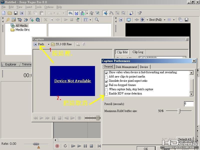Check Add new clips to project media
Viewport: 200px width, 150px height.
click(106, 77)
